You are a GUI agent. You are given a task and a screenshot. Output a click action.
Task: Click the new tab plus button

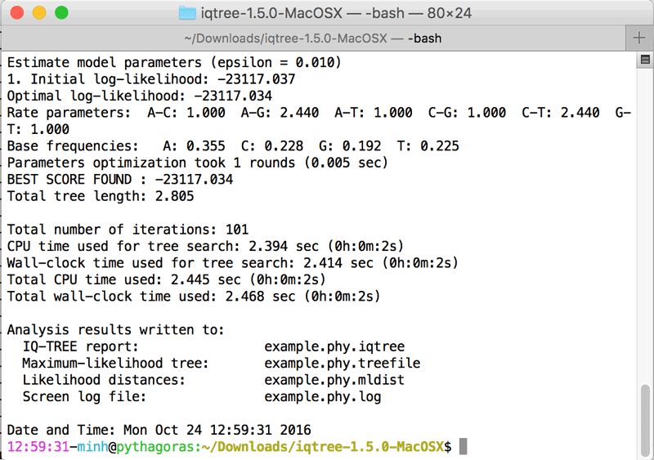[639, 38]
